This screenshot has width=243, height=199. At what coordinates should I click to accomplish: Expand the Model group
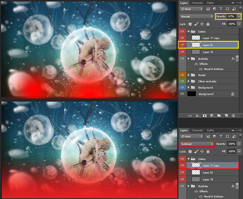pyautogui.click(x=189, y=75)
